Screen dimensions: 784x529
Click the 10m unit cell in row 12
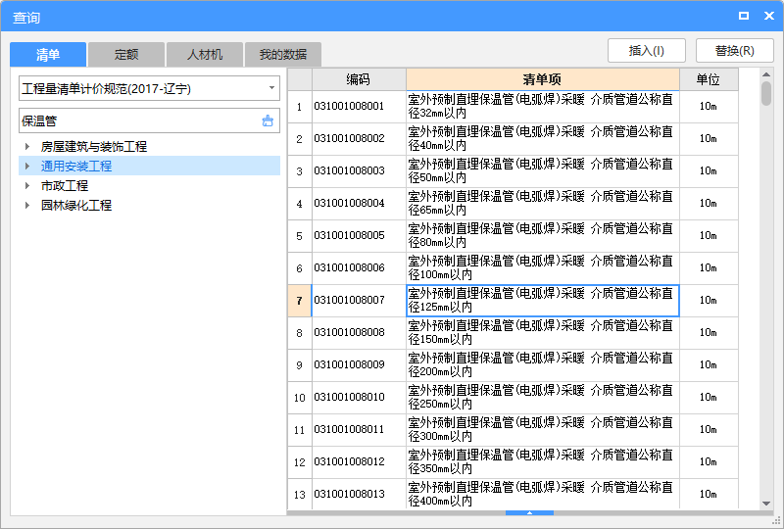[x=709, y=462]
